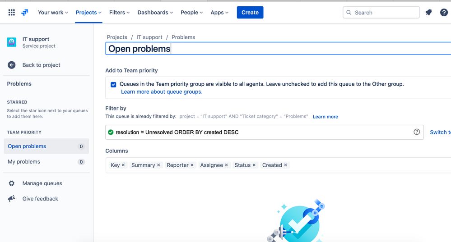Click Back to project label
Screen dimensions: 451x242
pyautogui.click(x=42, y=65)
